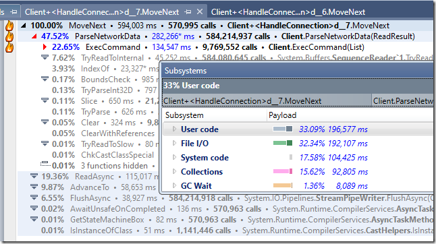Select the Client+<HandleConnection>d__7.MoveNext bar segment
This screenshot has height=244, width=436.
[x=267, y=100]
